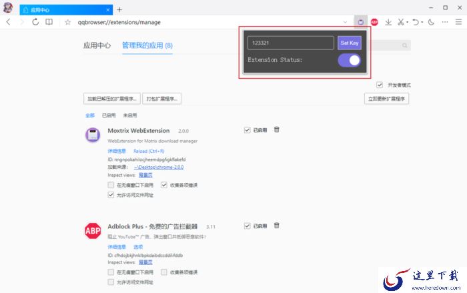
Task: Click the Set Key button
Action: click(350, 43)
